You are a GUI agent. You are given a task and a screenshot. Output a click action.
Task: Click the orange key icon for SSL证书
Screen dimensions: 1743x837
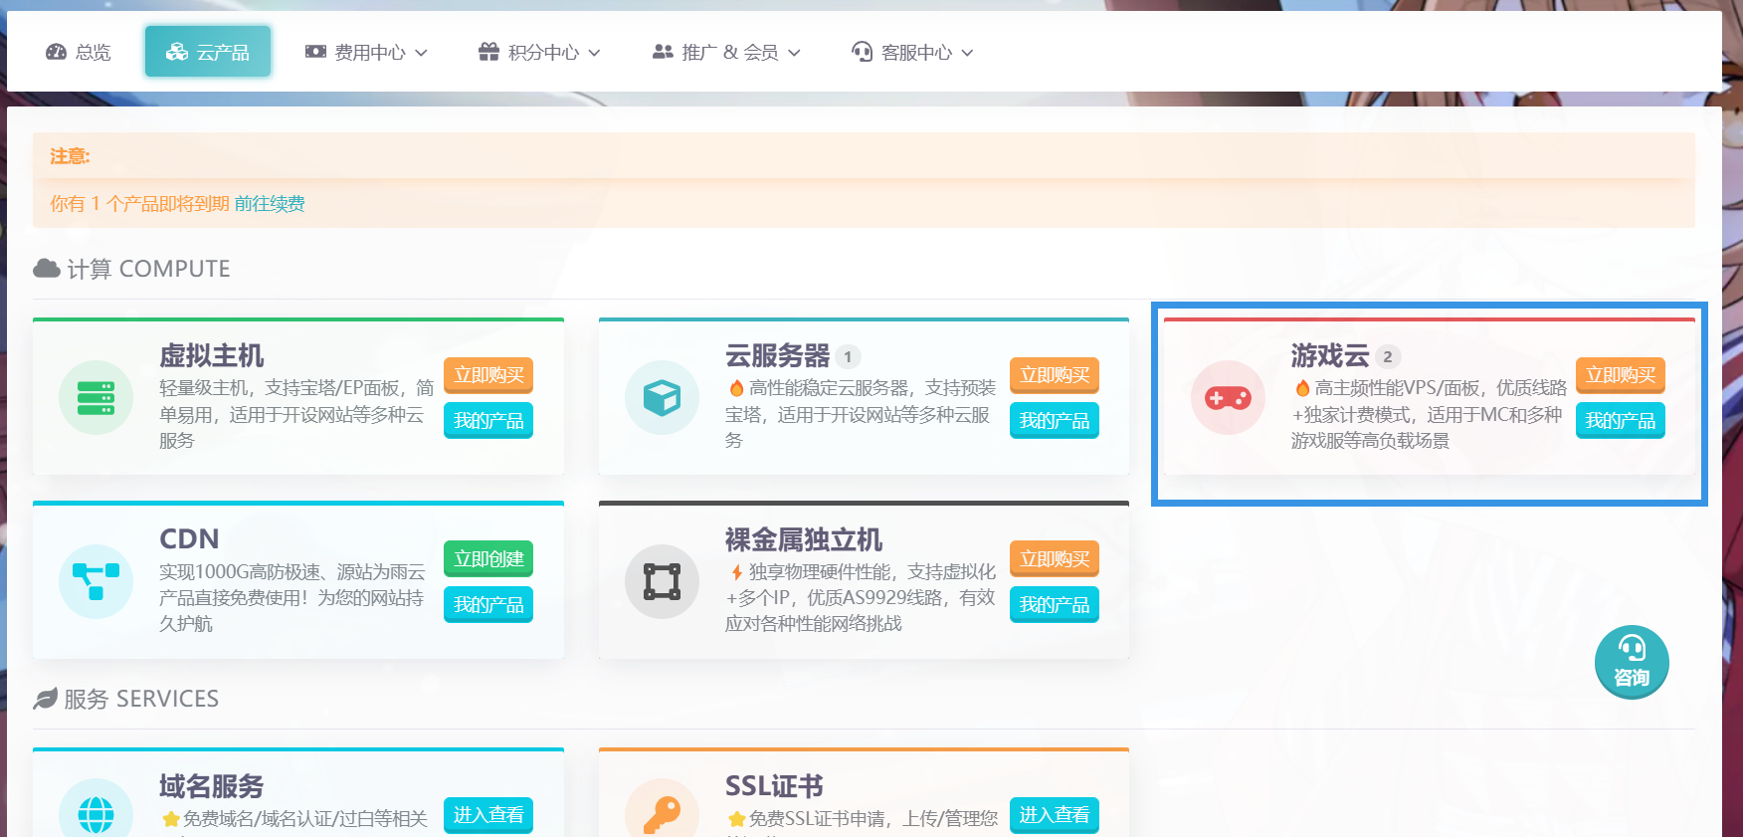[x=662, y=814]
